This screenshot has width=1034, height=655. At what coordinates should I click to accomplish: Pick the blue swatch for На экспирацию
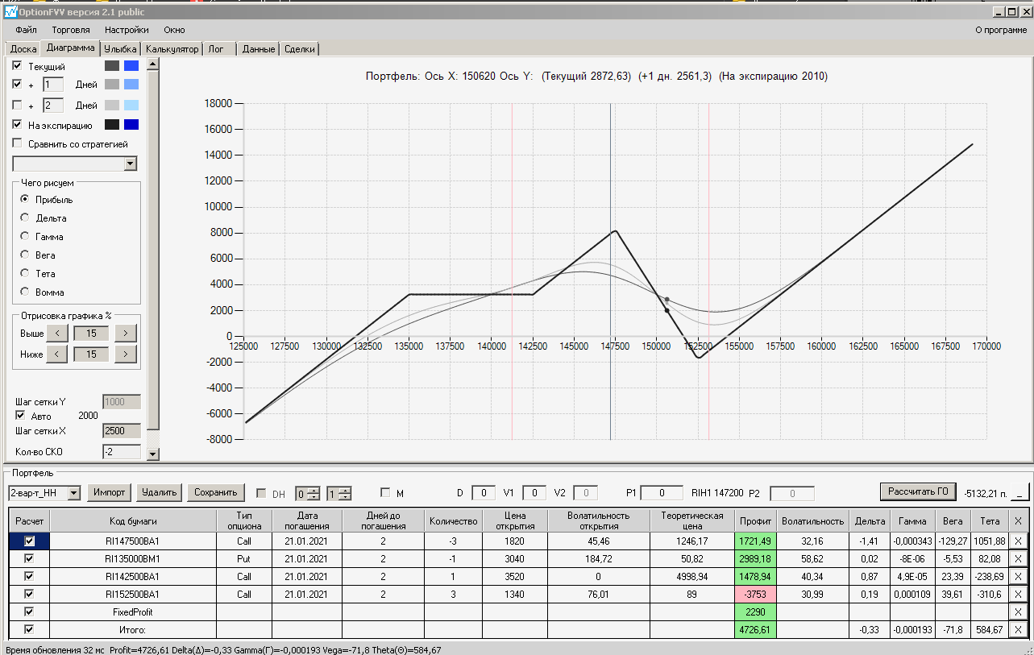click(131, 125)
